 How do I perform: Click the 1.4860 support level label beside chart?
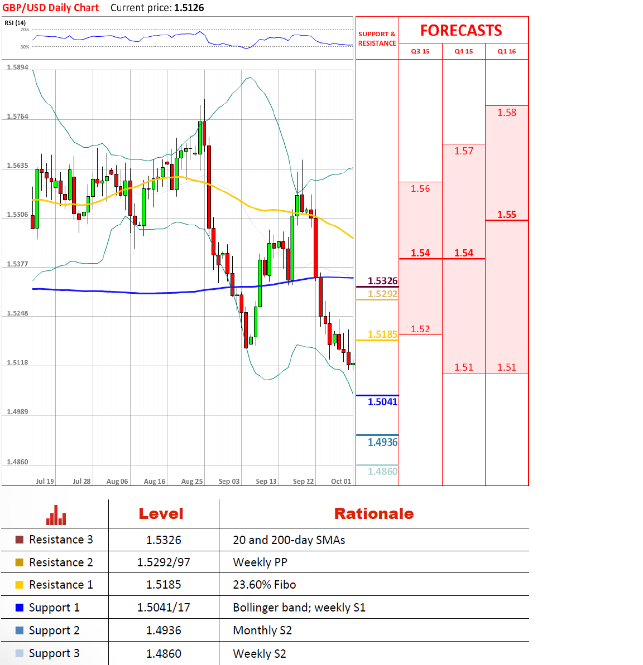coord(383,472)
